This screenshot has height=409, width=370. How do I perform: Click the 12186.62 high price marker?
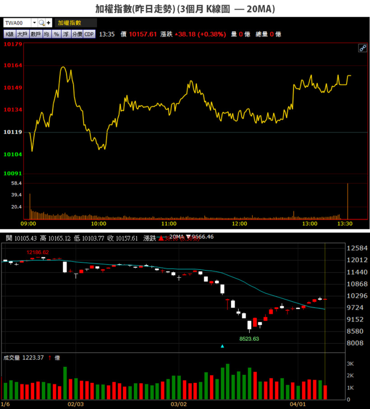(x=37, y=252)
